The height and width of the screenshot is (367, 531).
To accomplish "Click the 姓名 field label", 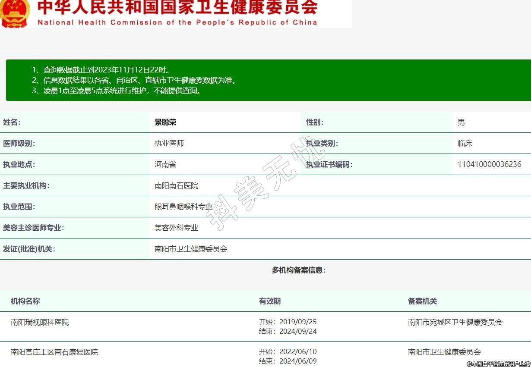I will 12,122.
